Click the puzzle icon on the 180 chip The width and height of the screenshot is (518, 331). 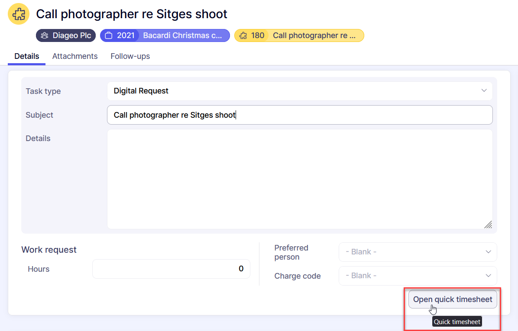point(243,35)
